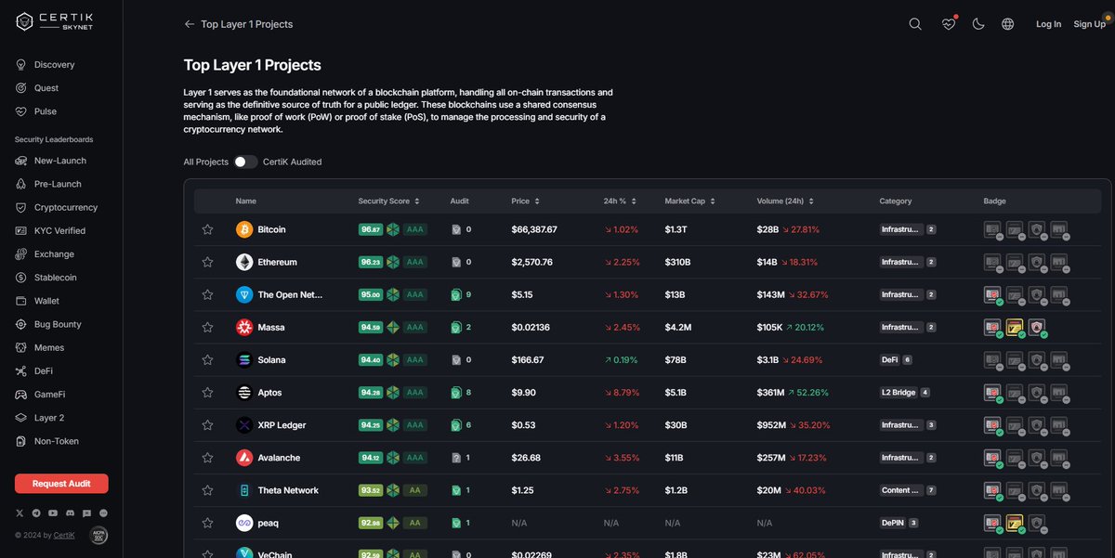This screenshot has height=558, width=1115.
Task: Open the Discord social icon
Action: [x=70, y=513]
